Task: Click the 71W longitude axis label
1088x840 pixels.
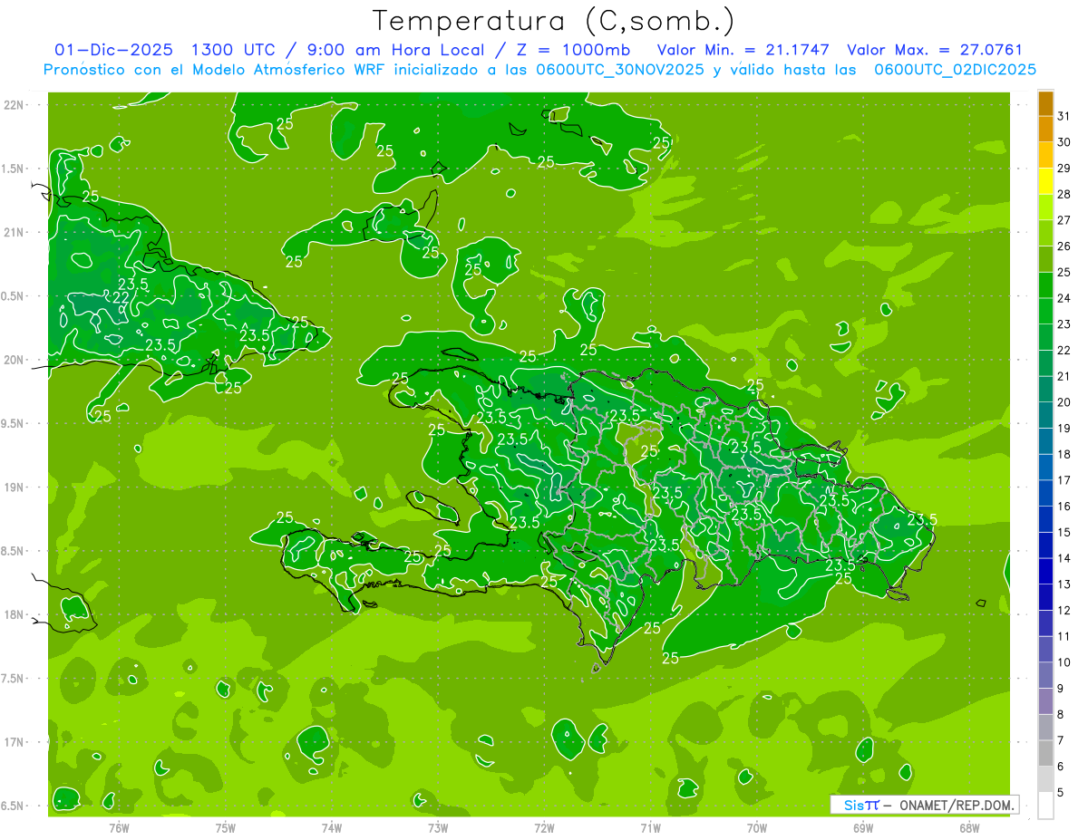Action: 650,827
